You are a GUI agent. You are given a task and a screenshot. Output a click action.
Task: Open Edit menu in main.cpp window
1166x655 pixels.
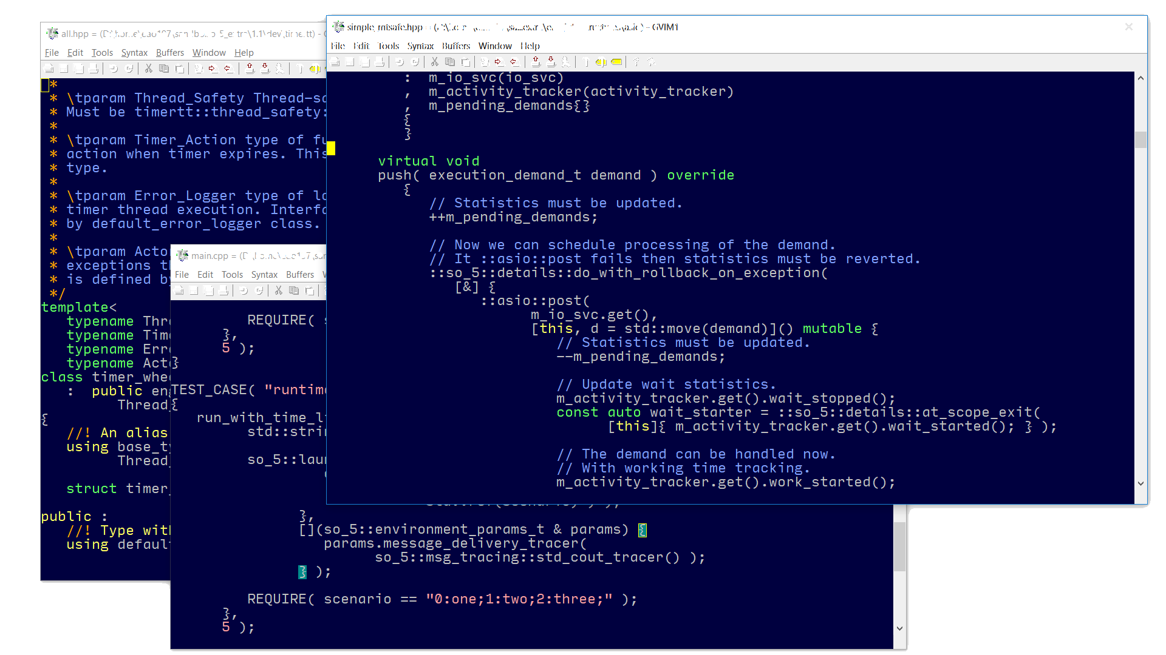[x=205, y=275]
